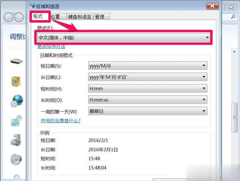Viewport: 240px width, 181px height.
Task: Open the 长时间 H:mm:ss dropdown
Action: tap(148, 100)
